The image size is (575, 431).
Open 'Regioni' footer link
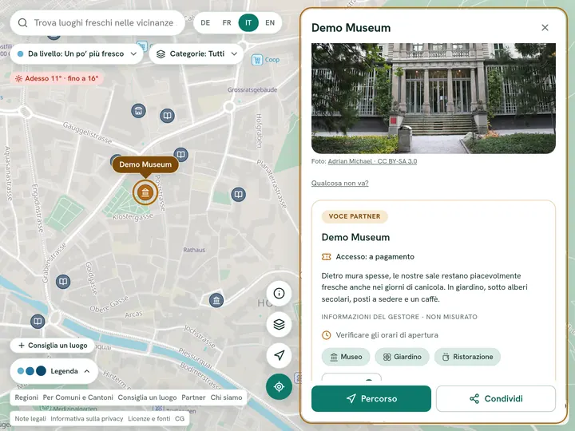26,397
